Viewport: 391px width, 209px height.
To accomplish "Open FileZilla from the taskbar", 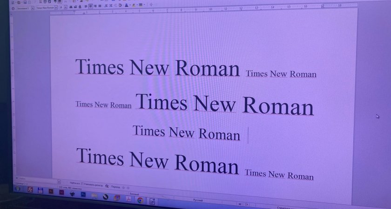I will 30,189.
